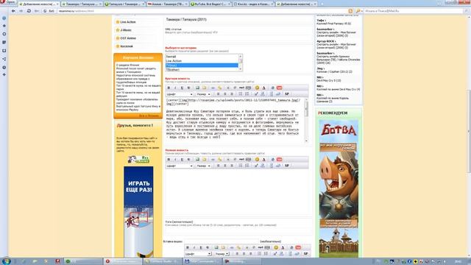Switch to the YouTube browser tab
Image resolution: width=471 pixels, height=265 pixels.
pyautogui.click(x=210, y=4)
